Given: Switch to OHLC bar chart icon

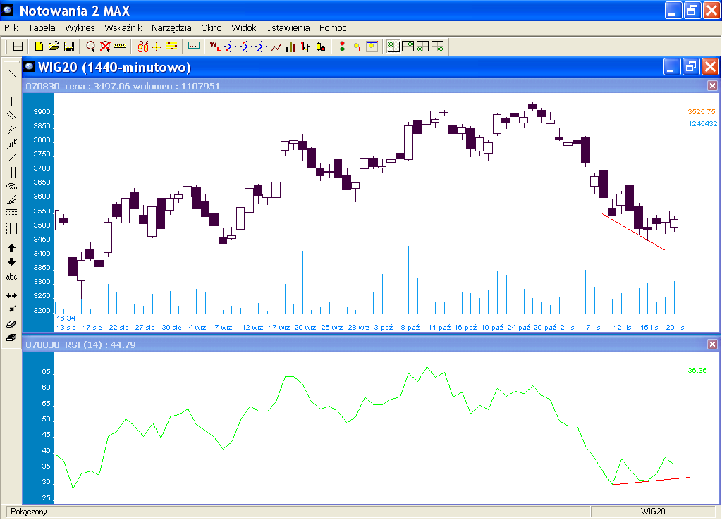Looking at the screenshot, I should 305,46.
